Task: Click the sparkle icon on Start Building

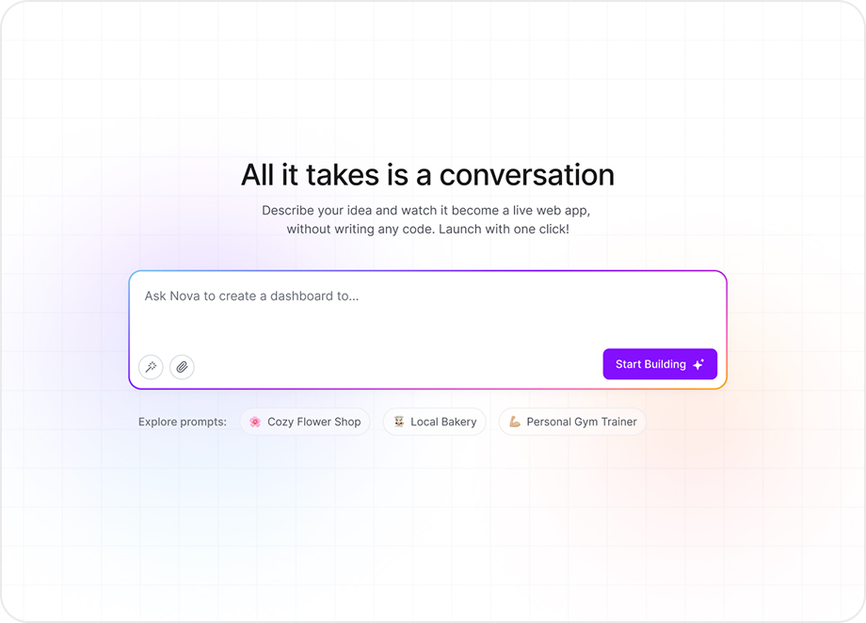Action: 698,365
